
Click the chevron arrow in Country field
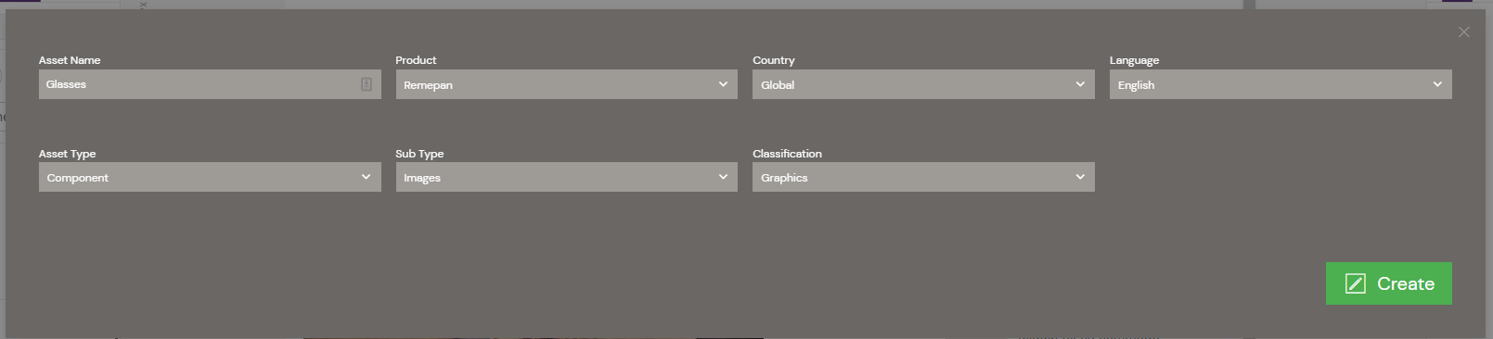pos(1080,84)
